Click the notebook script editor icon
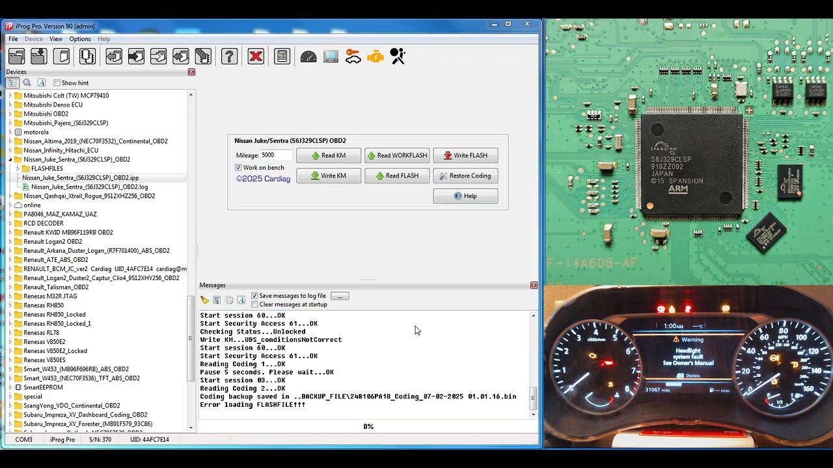Screen dimensions: 833x468 [87, 57]
